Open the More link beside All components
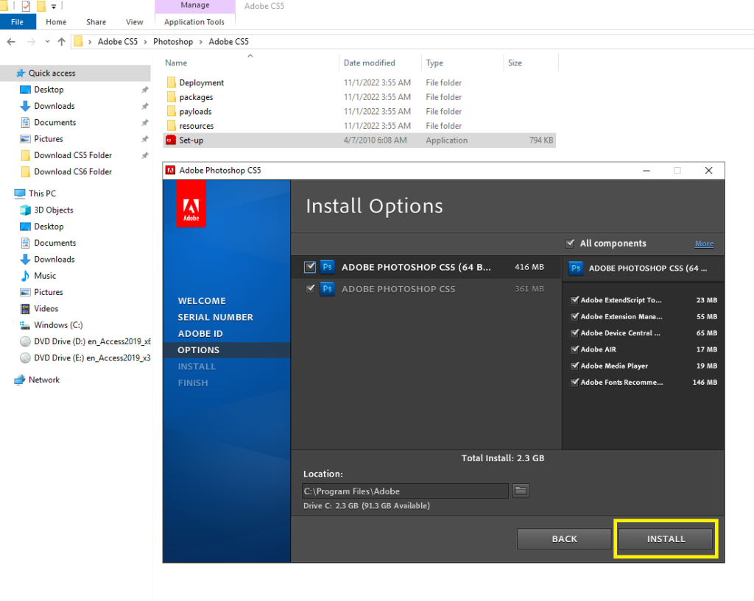Viewport: 754px width, 601px height. tap(704, 244)
